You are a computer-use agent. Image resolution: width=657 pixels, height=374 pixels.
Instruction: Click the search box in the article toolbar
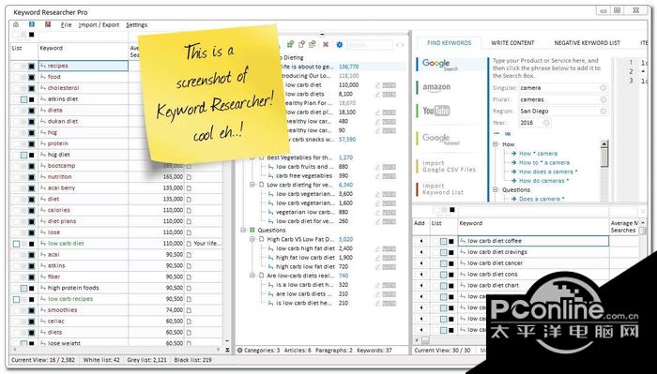point(370,45)
